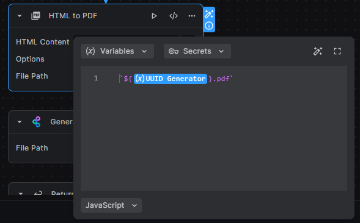This screenshot has width=360, height=223.
Task: Expand editor to fullscreen
Action: pyautogui.click(x=337, y=51)
